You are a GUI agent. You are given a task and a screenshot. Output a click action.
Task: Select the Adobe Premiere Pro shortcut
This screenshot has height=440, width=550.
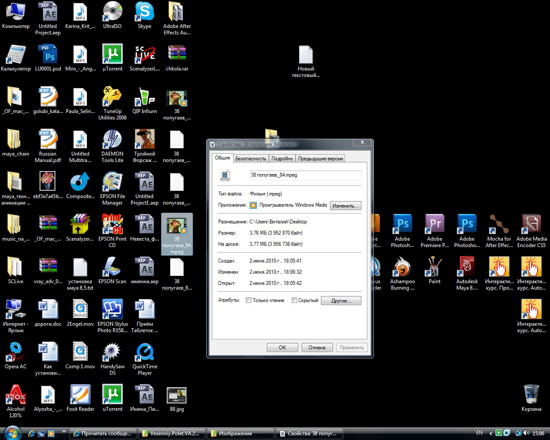434,231
